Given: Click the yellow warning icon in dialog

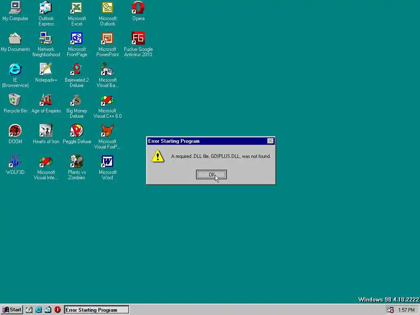Looking at the screenshot, I should tap(158, 156).
